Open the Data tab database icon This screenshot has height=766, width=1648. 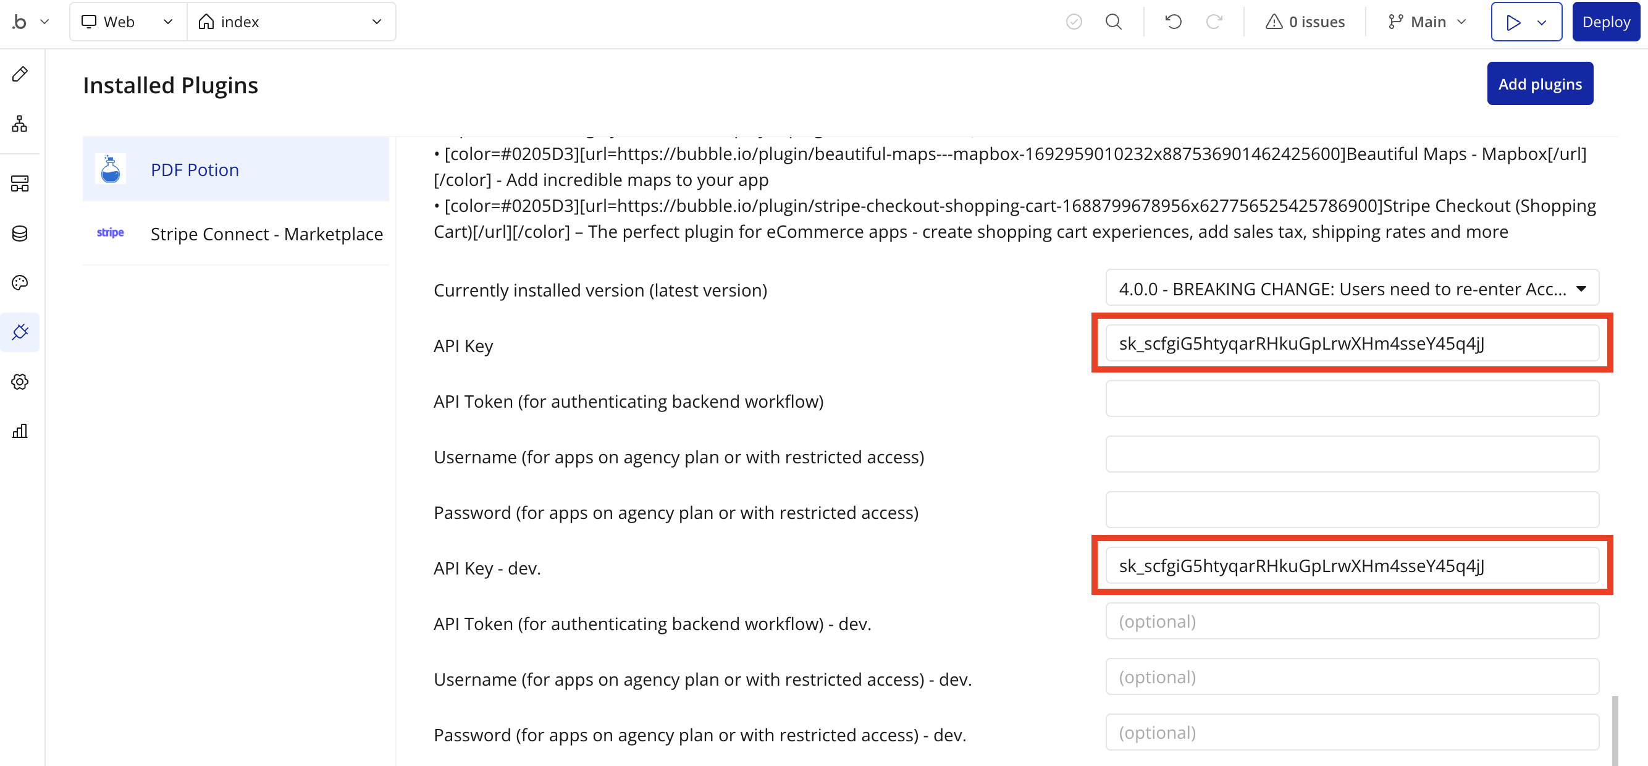[x=20, y=233]
